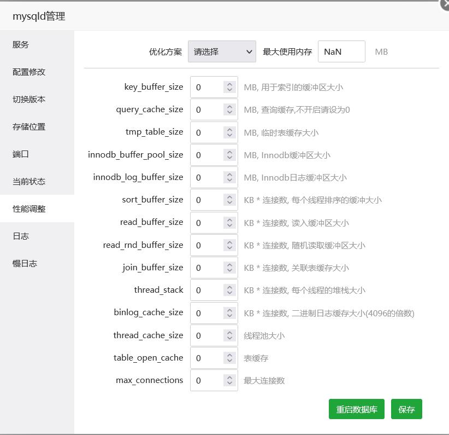Screen dimensions: 449x435
Task: Click the 'max_connections' label
Action: pos(150,380)
